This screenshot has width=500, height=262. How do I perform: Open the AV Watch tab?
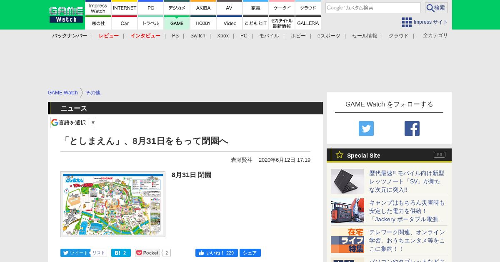pos(229,7)
